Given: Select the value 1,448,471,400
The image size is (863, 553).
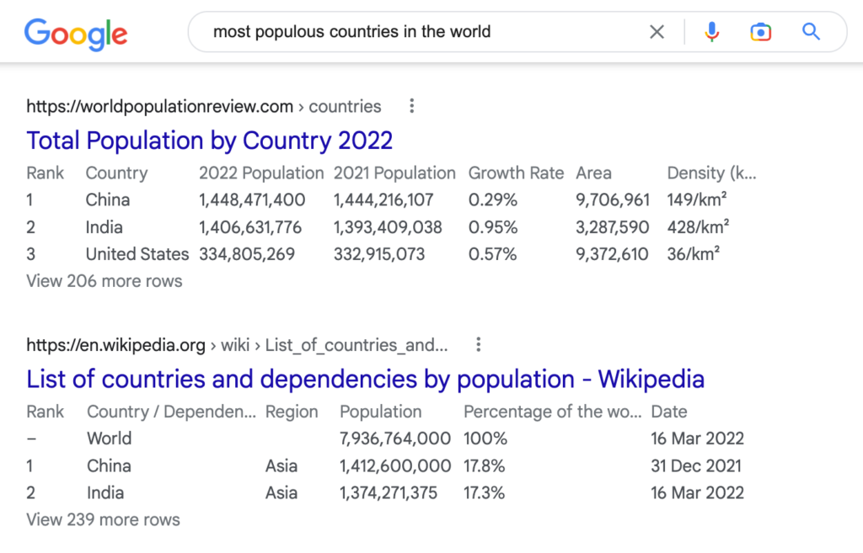Looking at the screenshot, I should (x=252, y=199).
